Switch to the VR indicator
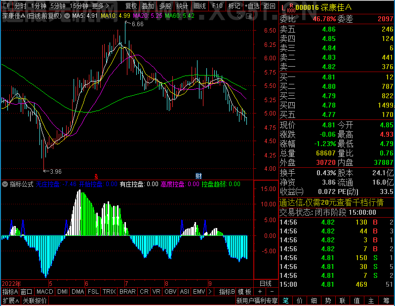 [156, 292]
